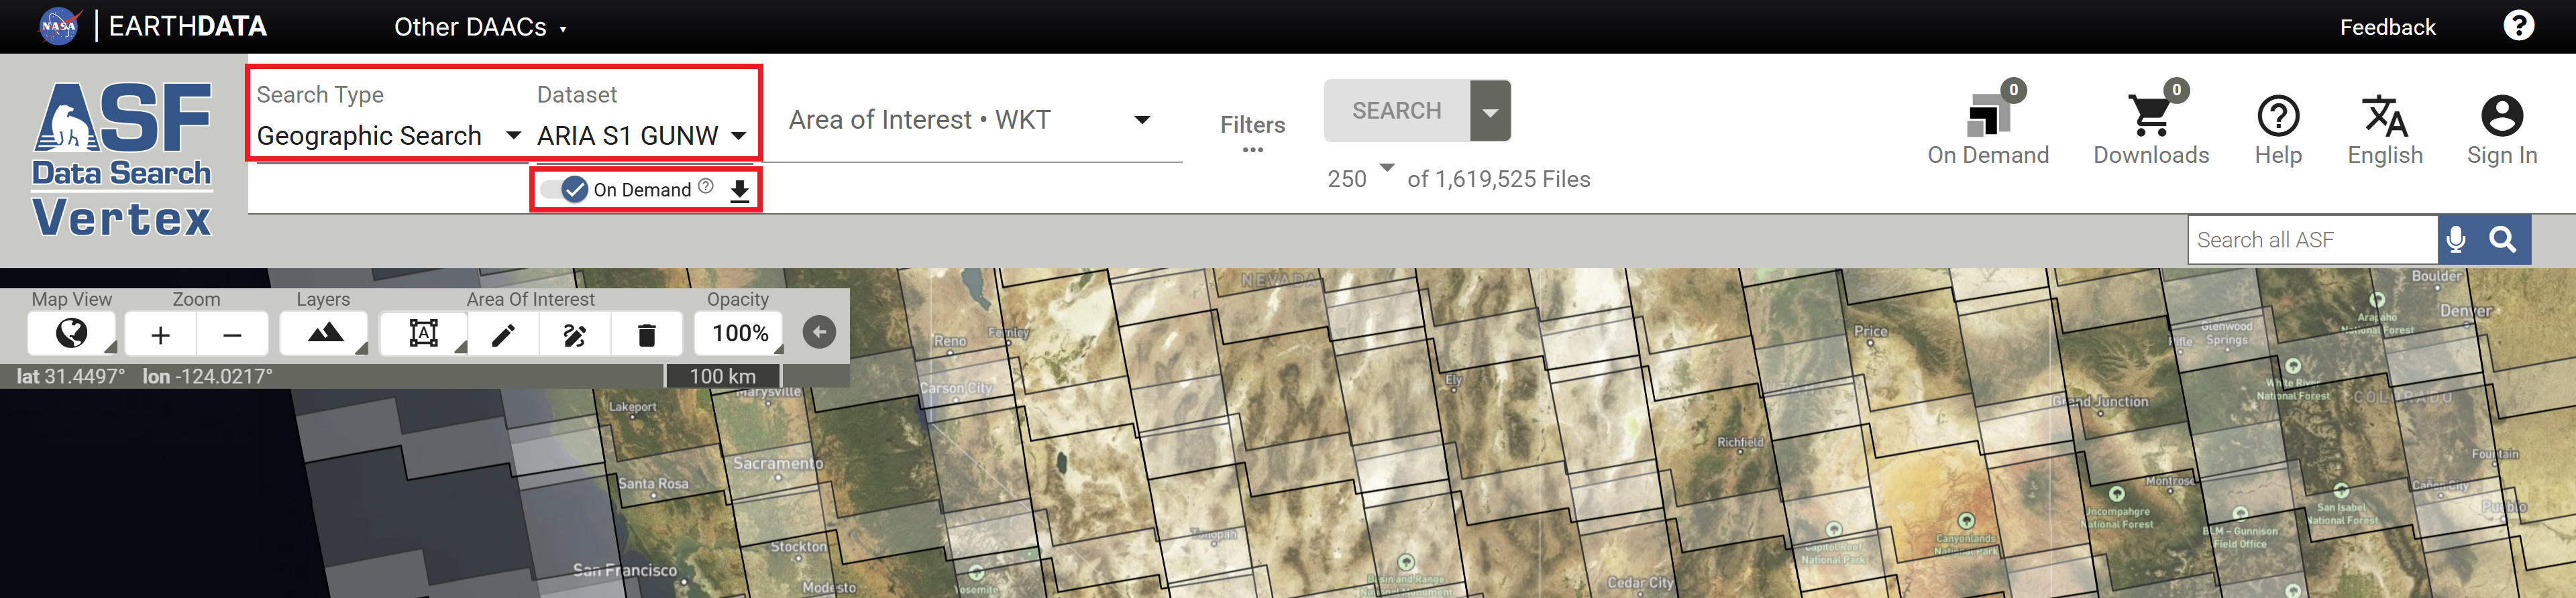Click the SEARCH button
The image size is (2576, 598).
tap(1396, 111)
